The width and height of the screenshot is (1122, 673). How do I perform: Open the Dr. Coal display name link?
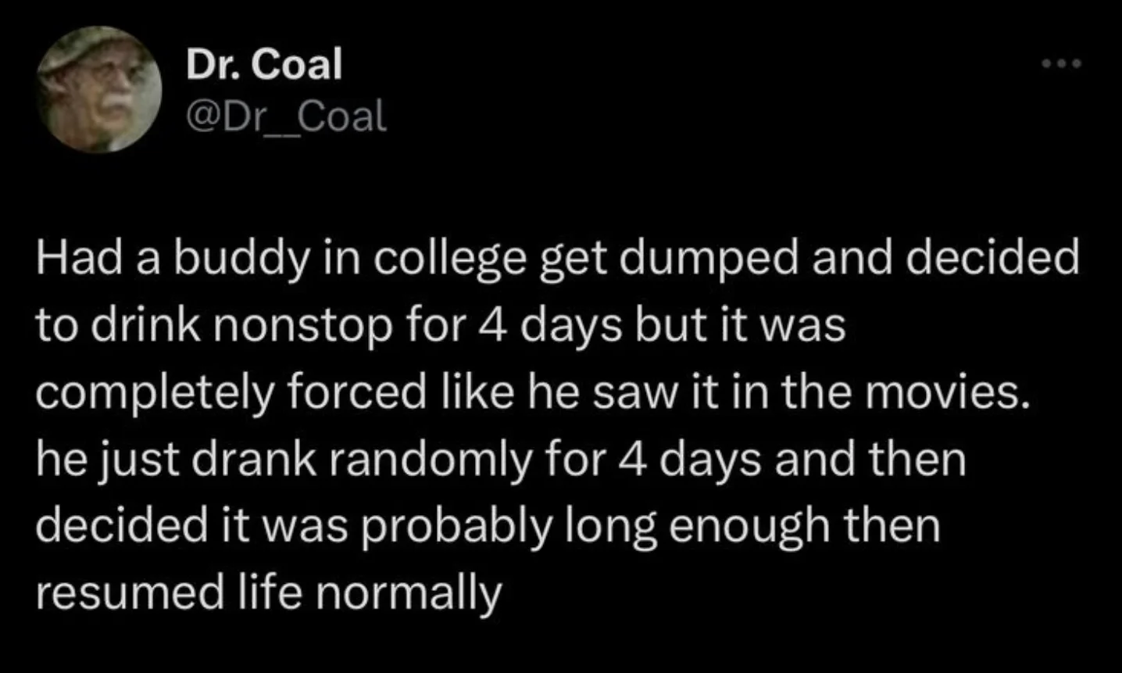264,65
